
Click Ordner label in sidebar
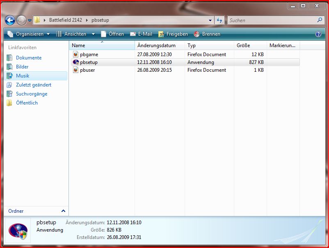(16, 211)
